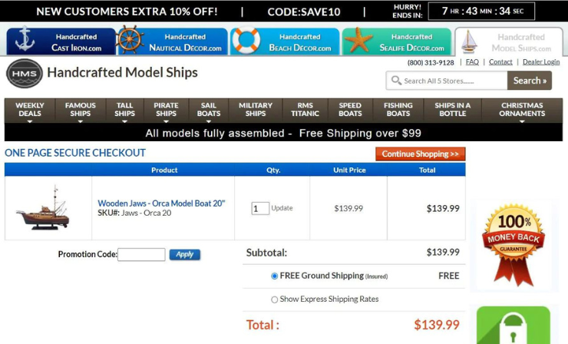The height and width of the screenshot is (344, 568).
Task: Expand the Weekly Deals menu
Action: click(30, 110)
